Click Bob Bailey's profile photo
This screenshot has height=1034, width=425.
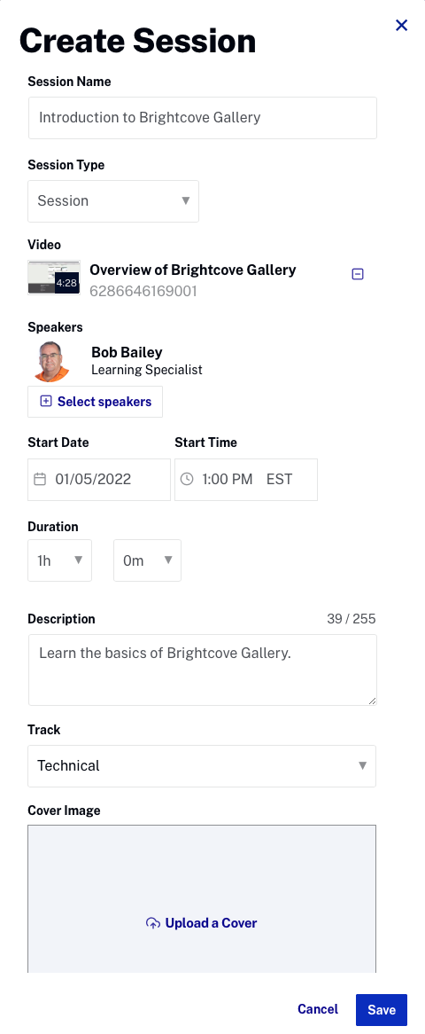coord(52,362)
